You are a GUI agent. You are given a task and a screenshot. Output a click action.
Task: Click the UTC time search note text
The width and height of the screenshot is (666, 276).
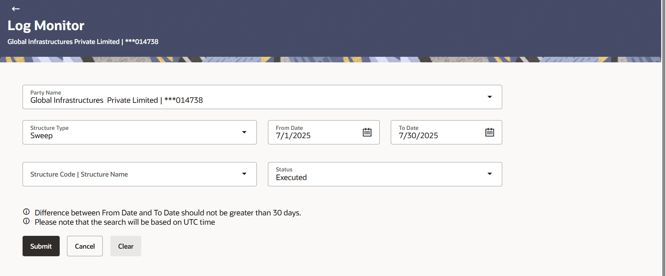[x=125, y=222]
